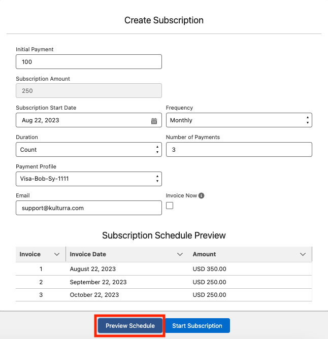The width and height of the screenshot is (328, 339).
Task: Open the Duration dropdown
Action: pos(89,150)
